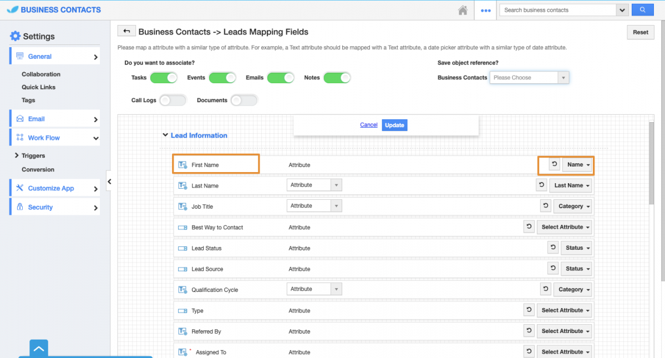665x358 pixels.
Task: Click the back arrow beside page title
Action: (126, 32)
